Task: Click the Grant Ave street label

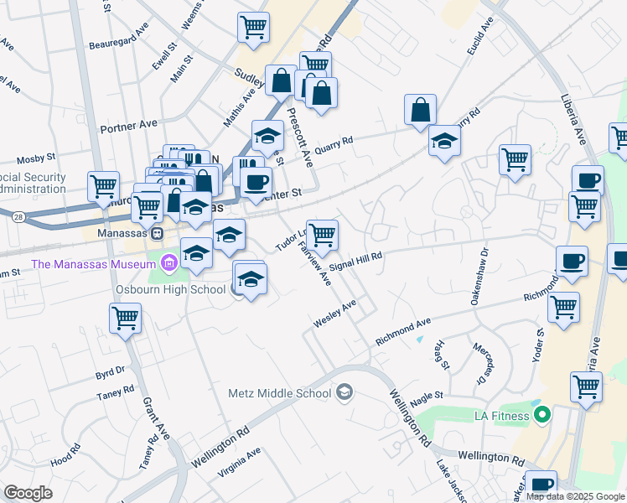Action: (x=157, y=418)
